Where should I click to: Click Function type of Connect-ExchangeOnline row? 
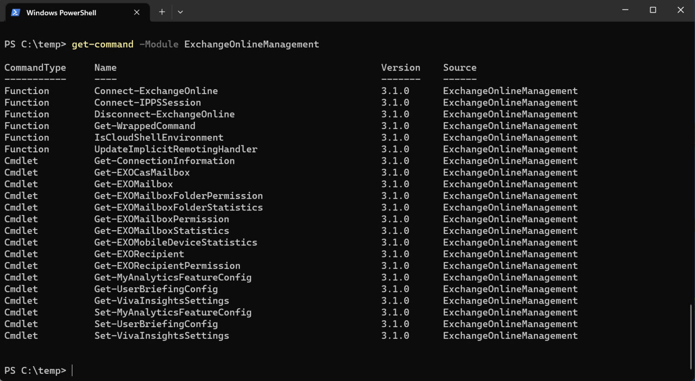pos(27,91)
